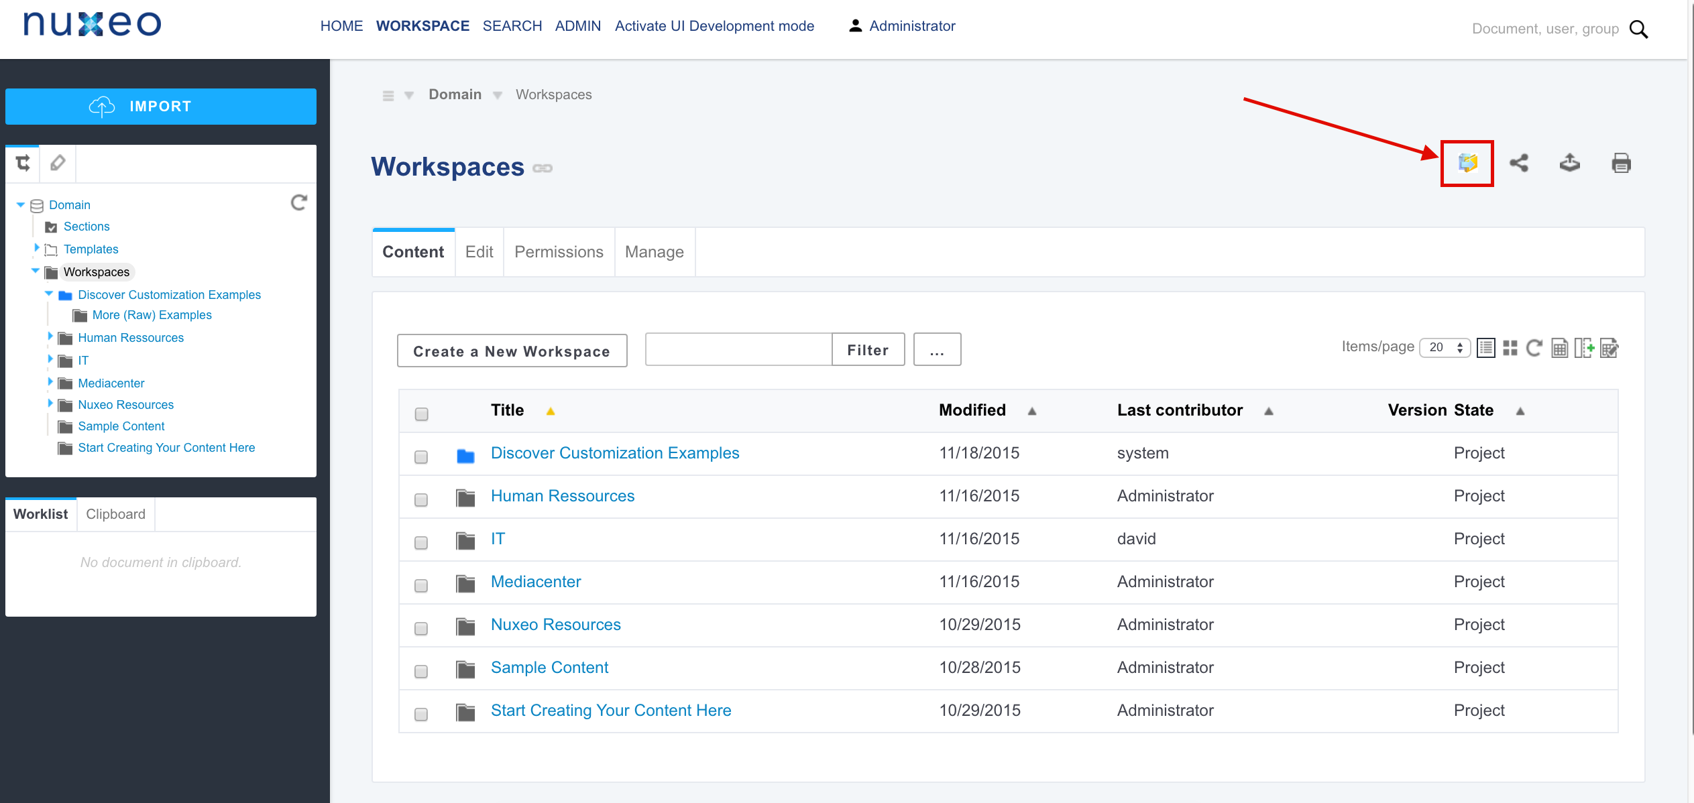Select the checkbox beside Sample Content row

pos(421,671)
